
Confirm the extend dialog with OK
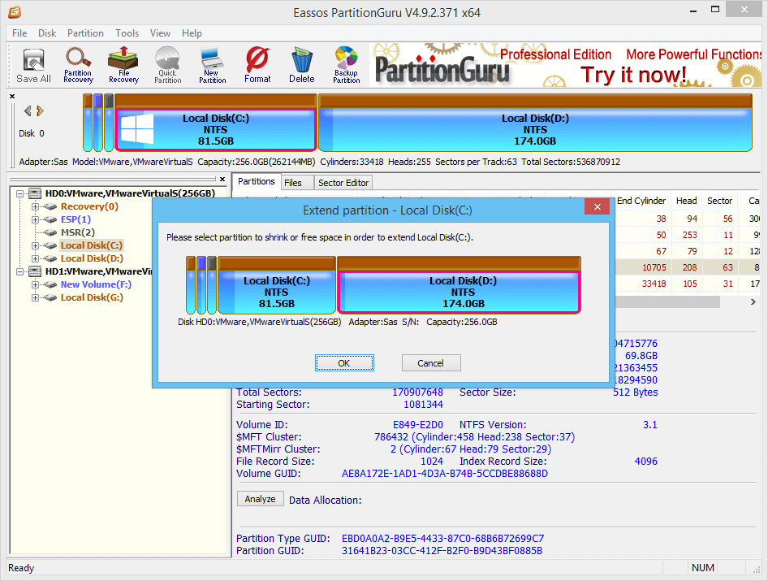pyautogui.click(x=344, y=363)
